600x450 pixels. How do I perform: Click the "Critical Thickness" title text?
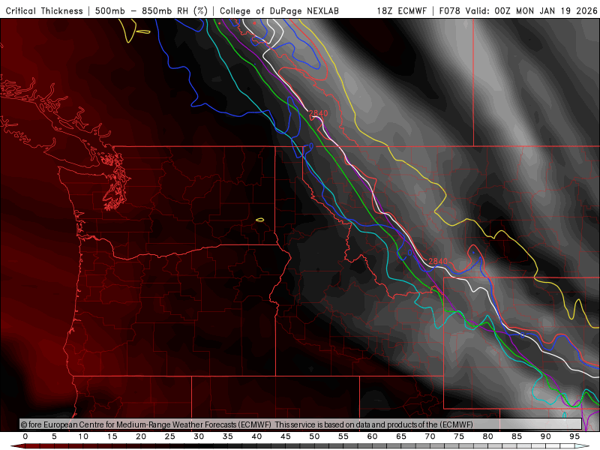click(x=44, y=11)
